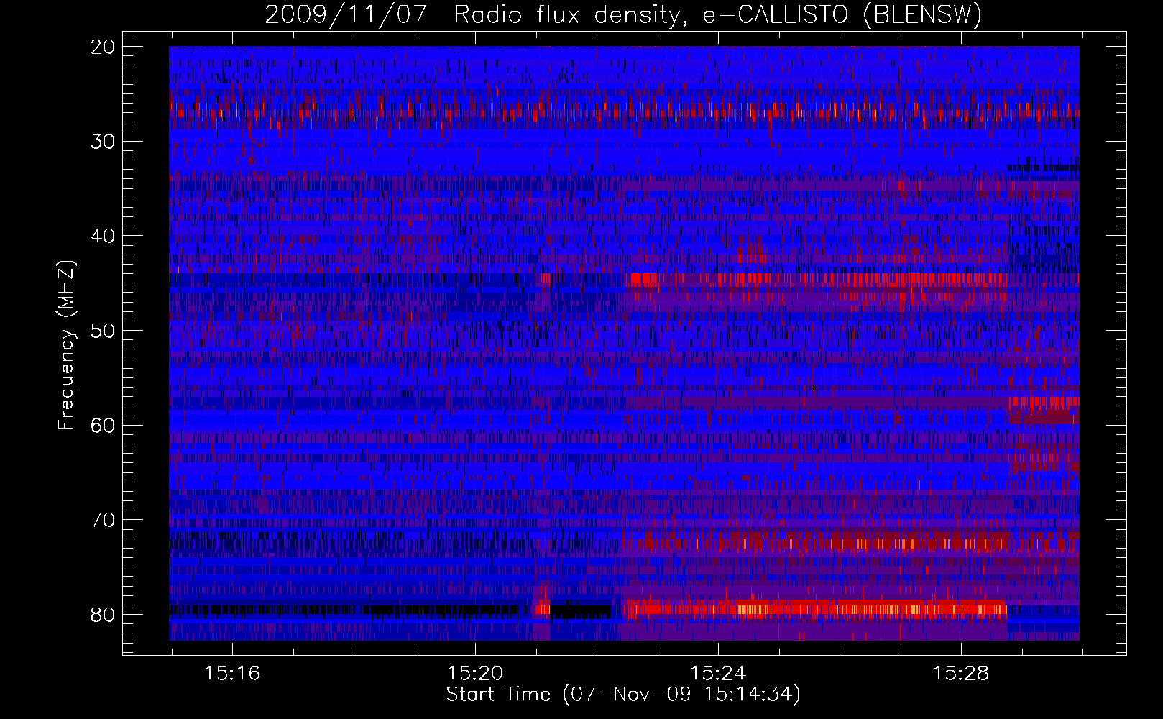Screen dimensions: 1163x719
Task: Click the plot title mentioning e-CALLISTO (BLENSW)
Action: 623,14
